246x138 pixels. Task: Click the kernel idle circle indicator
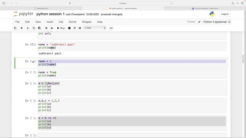click(x=229, y=22)
